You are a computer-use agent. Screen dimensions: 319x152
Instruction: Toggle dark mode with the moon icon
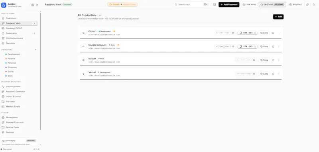tap(314, 4)
